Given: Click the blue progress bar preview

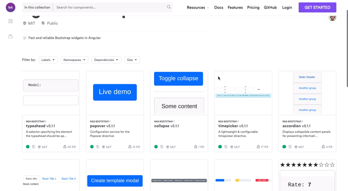Looking at the screenshot, I should coord(223,180).
